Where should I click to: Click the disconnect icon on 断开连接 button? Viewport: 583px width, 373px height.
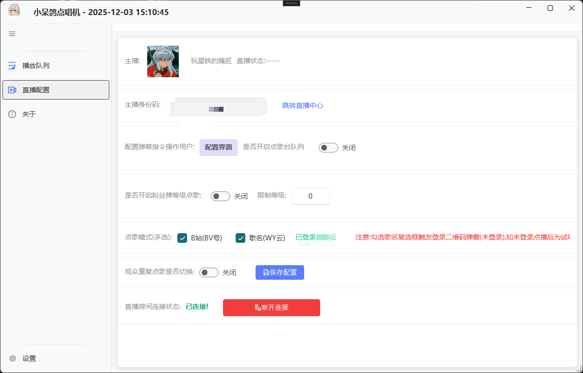(x=257, y=307)
